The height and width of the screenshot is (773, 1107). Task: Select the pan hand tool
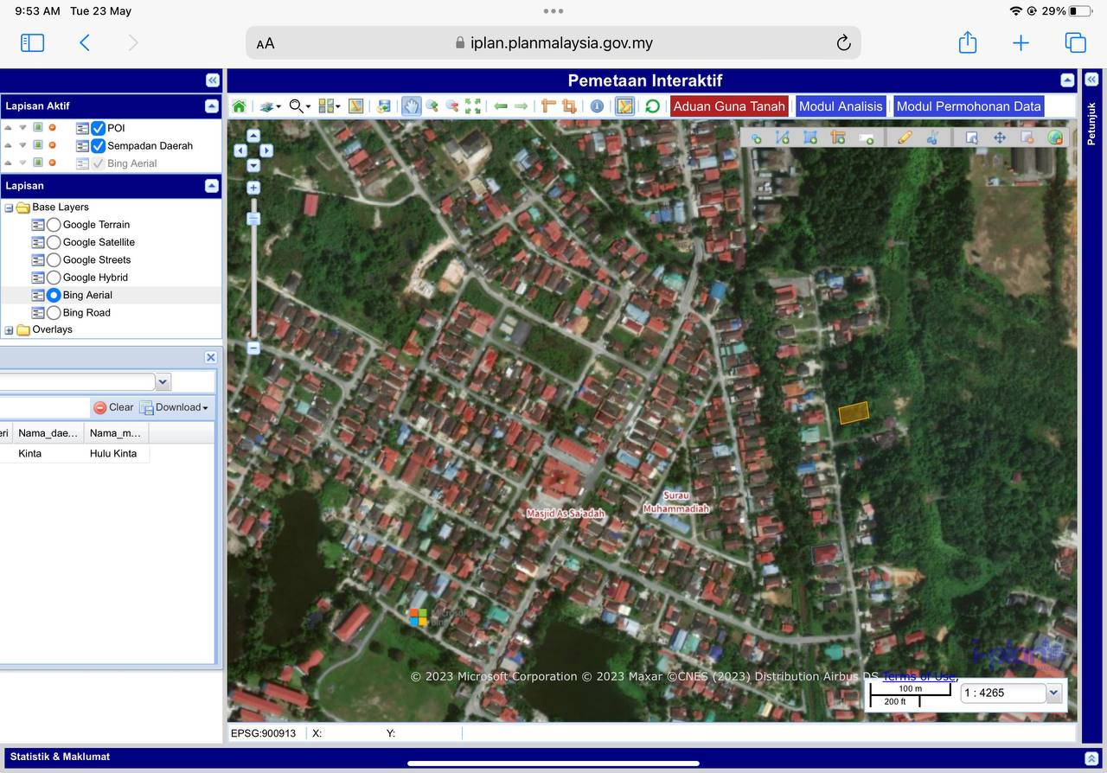(411, 106)
